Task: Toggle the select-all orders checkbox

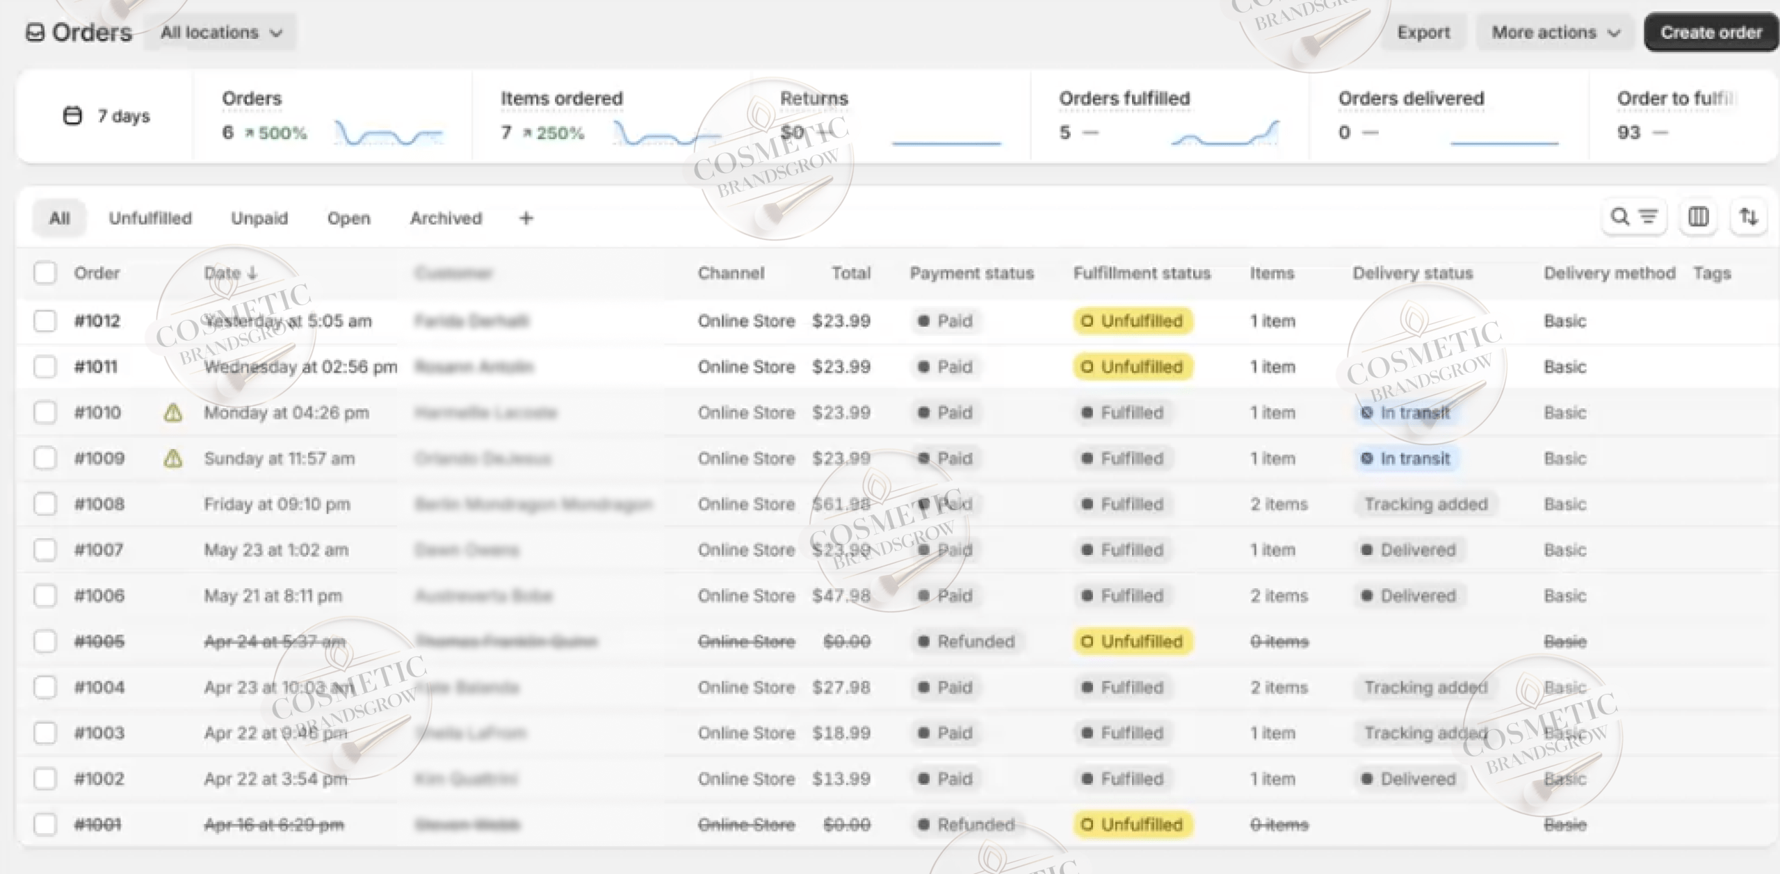Action: pyautogui.click(x=45, y=273)
